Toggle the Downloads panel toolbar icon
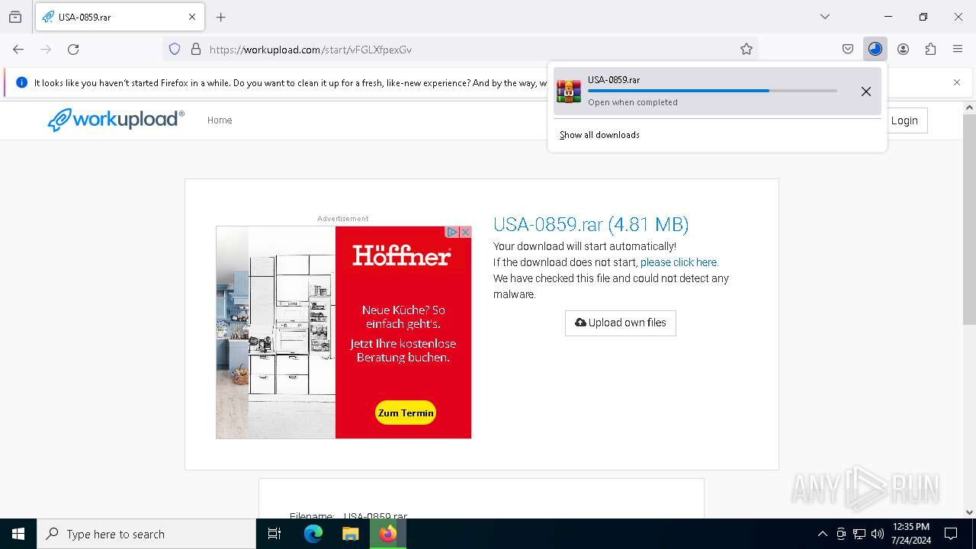This screenshot has height=549, width=976. click(x=875, y=49)
